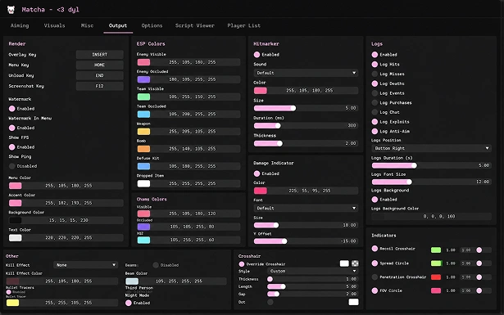Enable the Log Misses toggle
The width and height of the screenshot is (504, 315).
(375, 74)
